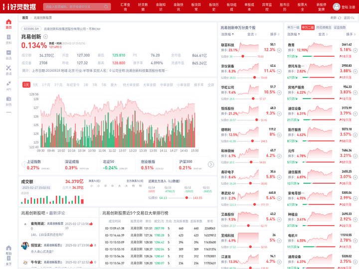Add 通信设备 sector with plus icon

[355, 114]
